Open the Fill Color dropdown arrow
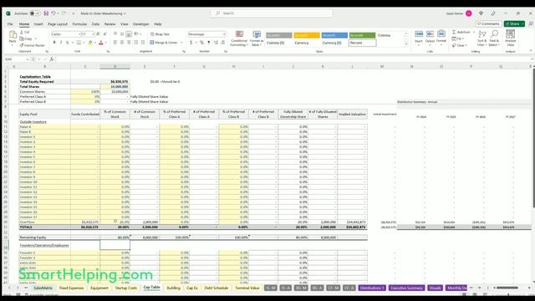The height and width of the screenshot is (301, 535). coord(95,43)
